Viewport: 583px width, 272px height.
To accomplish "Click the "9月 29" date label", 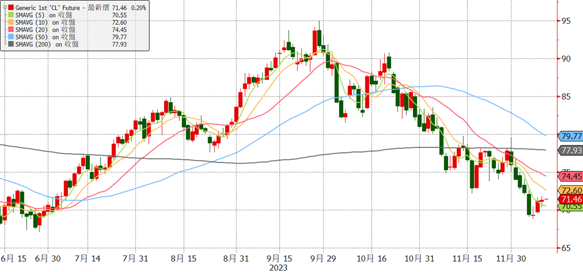I will point(324,258).
